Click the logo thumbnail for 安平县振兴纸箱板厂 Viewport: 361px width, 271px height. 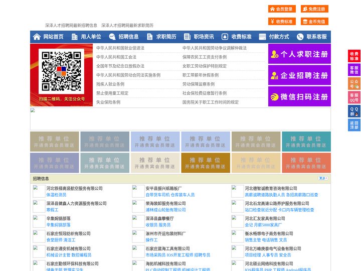138,191
